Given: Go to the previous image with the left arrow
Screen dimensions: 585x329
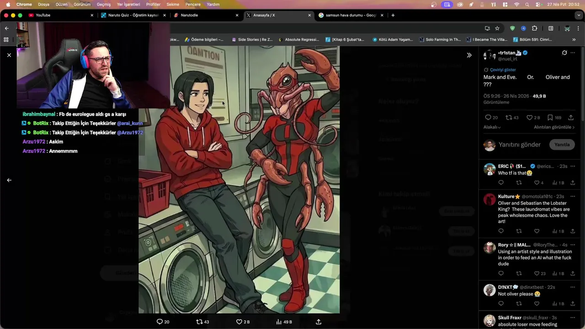Looking at the screenshot, I should pyautogui.click(x=9, y=180).
